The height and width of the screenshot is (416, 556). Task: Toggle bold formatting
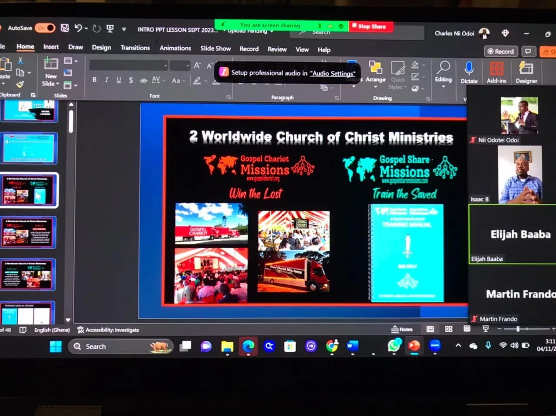[94, 79]
